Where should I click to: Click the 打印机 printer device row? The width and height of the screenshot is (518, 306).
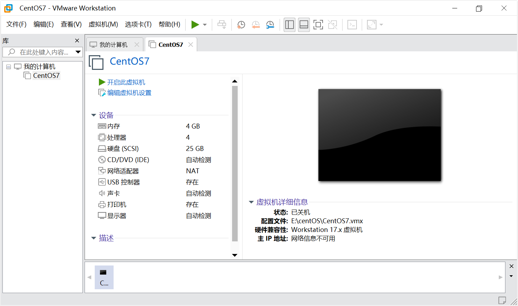pyautogui.click(x=163, y=204)
